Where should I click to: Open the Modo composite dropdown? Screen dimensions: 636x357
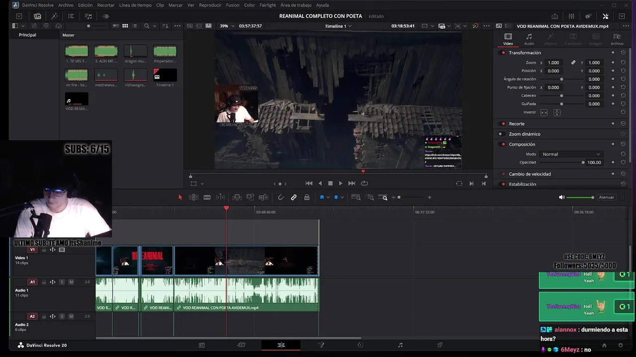tap(571, 154)
